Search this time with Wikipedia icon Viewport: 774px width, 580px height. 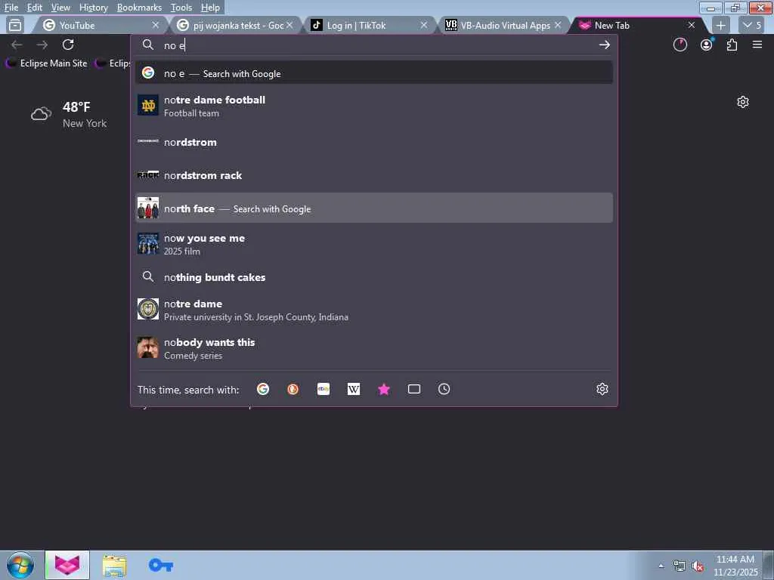click(354, 389)
